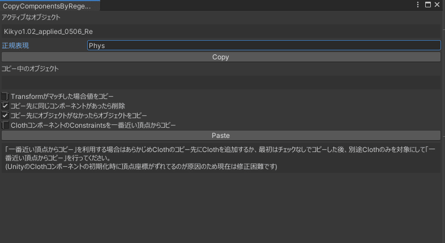445x243 pixels.
Task: Click the アクティブなオブジェクト label
Action: tap(31, 18)
